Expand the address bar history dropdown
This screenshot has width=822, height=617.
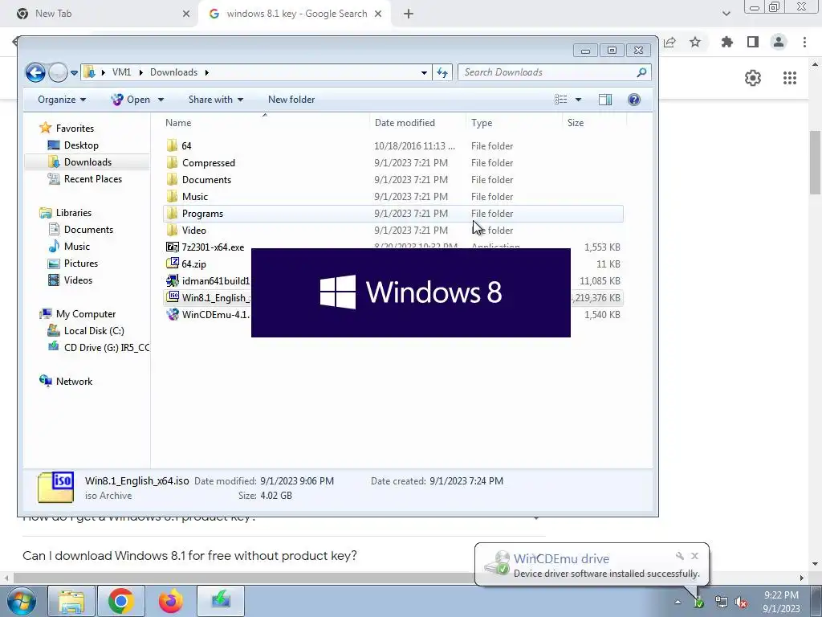(x=424, y=73)
